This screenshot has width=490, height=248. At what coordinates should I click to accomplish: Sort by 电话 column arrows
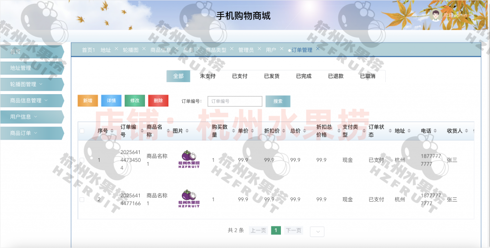pyautogui.click(x=435, y=131)
